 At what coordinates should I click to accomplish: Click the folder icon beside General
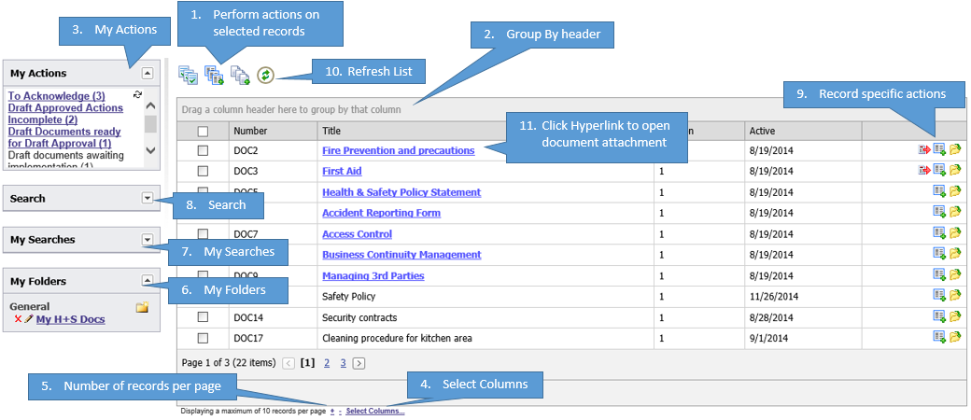[142, 307]
